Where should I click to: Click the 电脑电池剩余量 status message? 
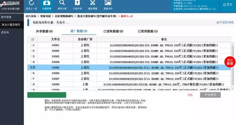pyautogui.click(x=51, y=22)
